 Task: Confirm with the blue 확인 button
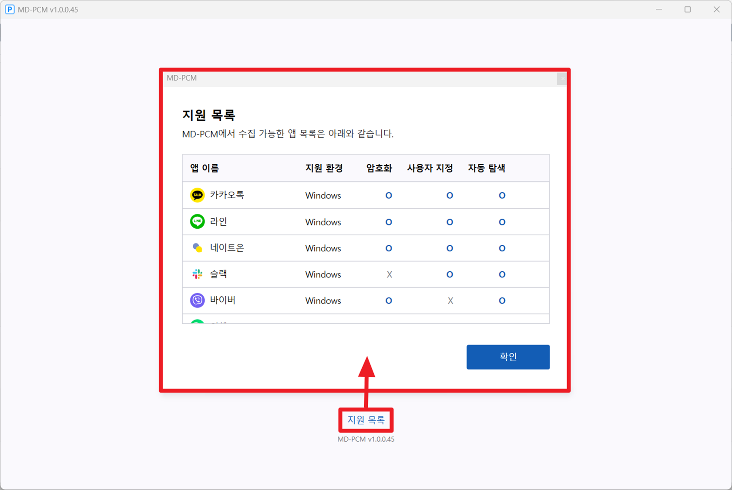(508, 357)
